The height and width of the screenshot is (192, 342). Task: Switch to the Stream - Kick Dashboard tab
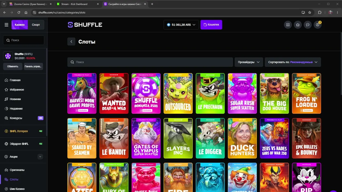[78, 4]
